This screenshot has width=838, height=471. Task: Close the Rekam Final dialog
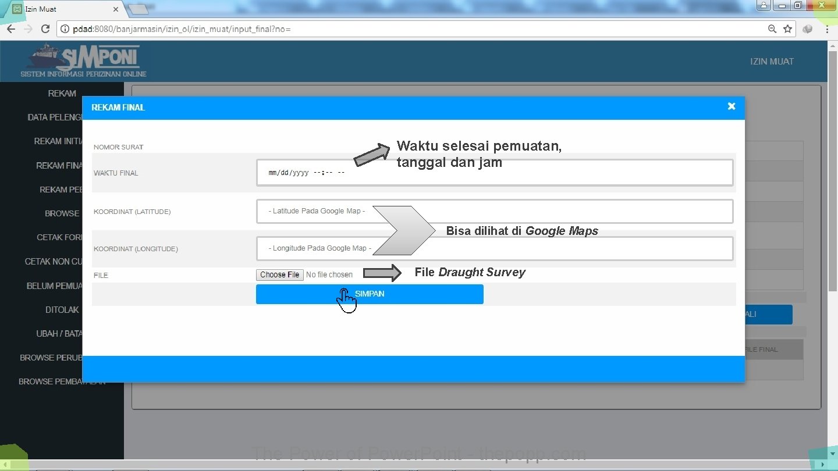click(x=732, y=106)
